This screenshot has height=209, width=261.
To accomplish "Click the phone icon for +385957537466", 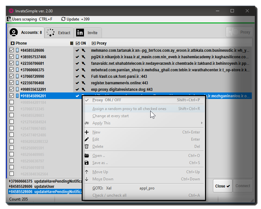I will [17, 57].
